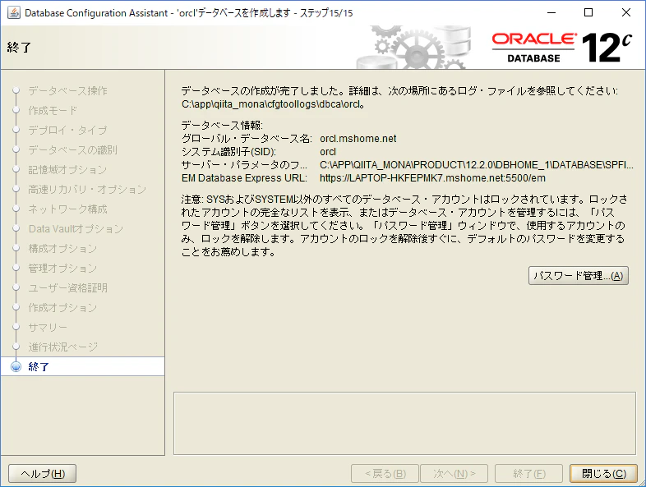This screenshot has width=646, height=487.
Task: Click the Java icon in the title bar
Action: (x=14, y=13)
